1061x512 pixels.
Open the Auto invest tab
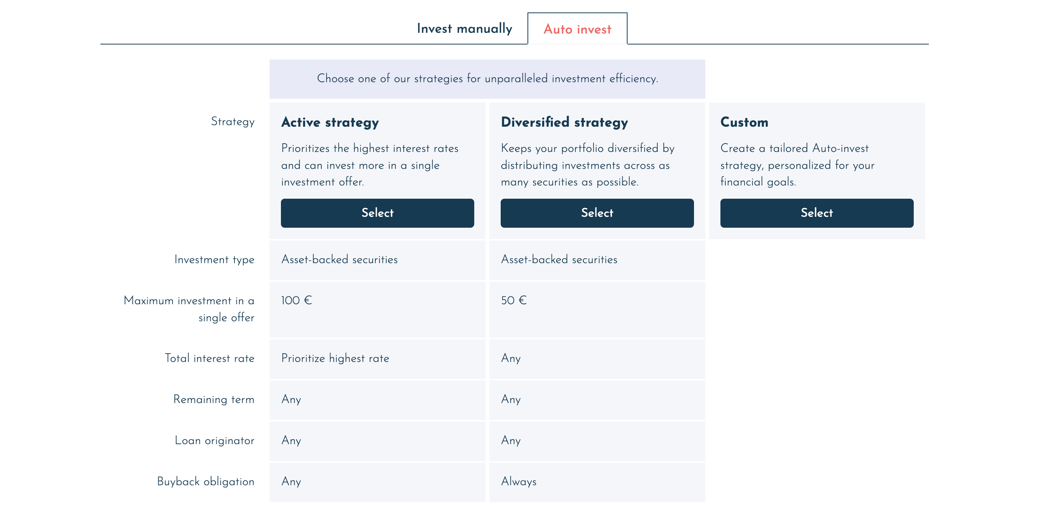(x=577, y=29)
